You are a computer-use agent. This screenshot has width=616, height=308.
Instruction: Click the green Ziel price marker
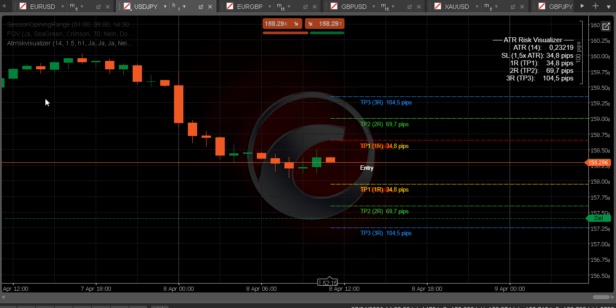click(598, 218)
